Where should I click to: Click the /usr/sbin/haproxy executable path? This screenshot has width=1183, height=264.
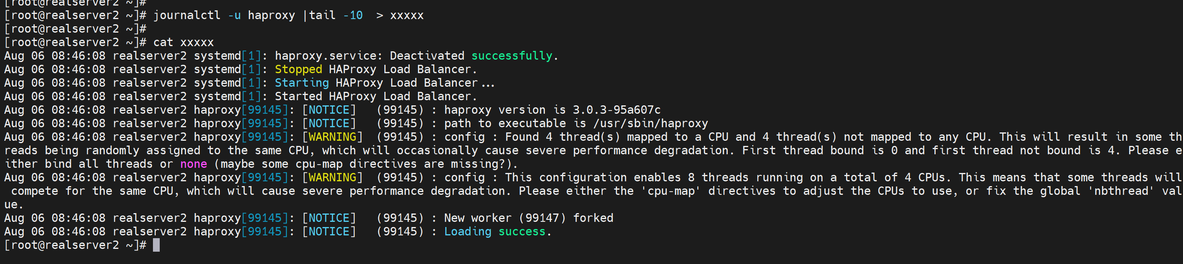coord(650,124)
